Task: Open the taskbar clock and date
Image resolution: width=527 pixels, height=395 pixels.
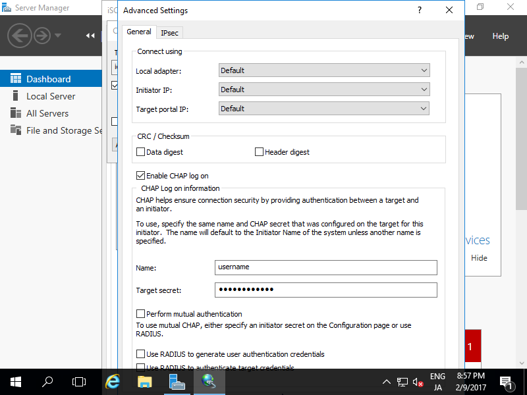Action: [x=470, y=382]
